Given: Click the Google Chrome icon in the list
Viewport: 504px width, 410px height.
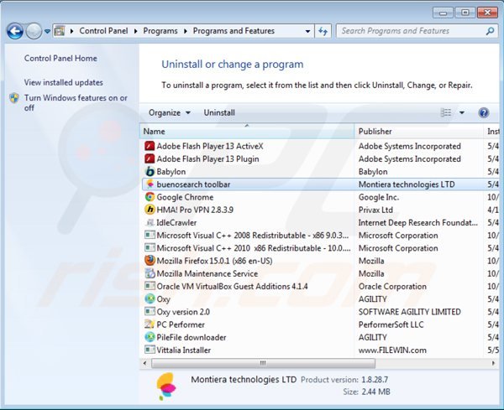Looking at the screenshot, I should coord(150,197).
